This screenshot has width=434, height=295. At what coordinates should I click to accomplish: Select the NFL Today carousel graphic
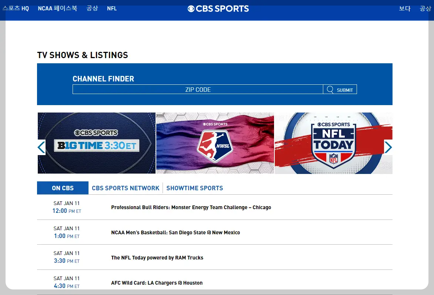(x=333, y=143)
